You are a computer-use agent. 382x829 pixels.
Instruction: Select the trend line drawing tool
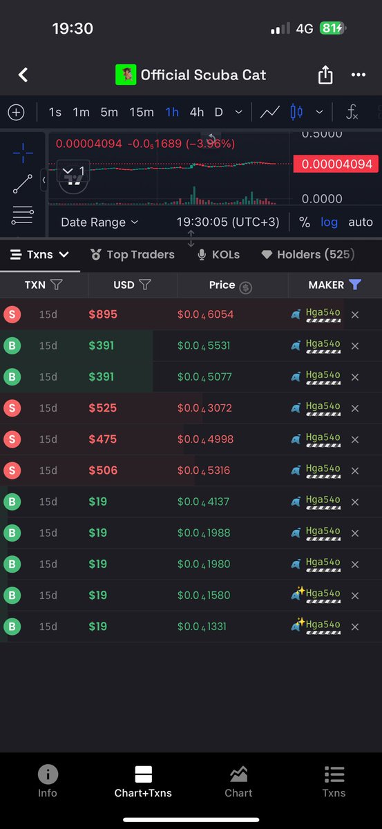[x=23, y=184]
